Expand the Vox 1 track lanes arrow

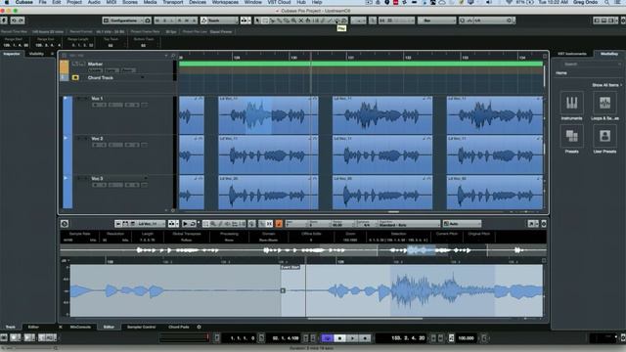(66, 98)
